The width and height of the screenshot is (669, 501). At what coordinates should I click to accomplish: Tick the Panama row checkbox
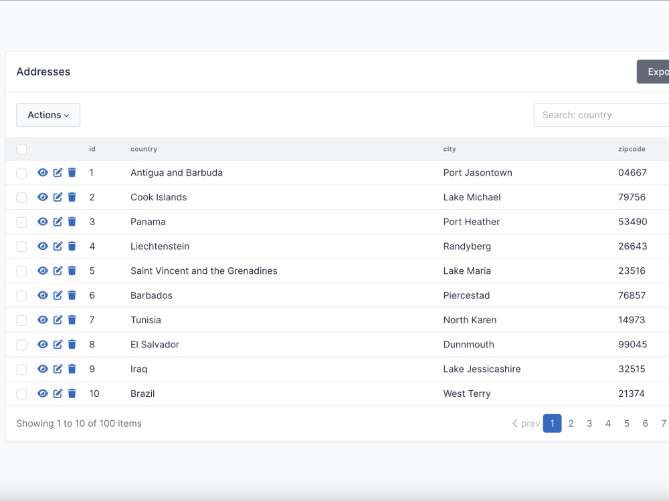21,222
